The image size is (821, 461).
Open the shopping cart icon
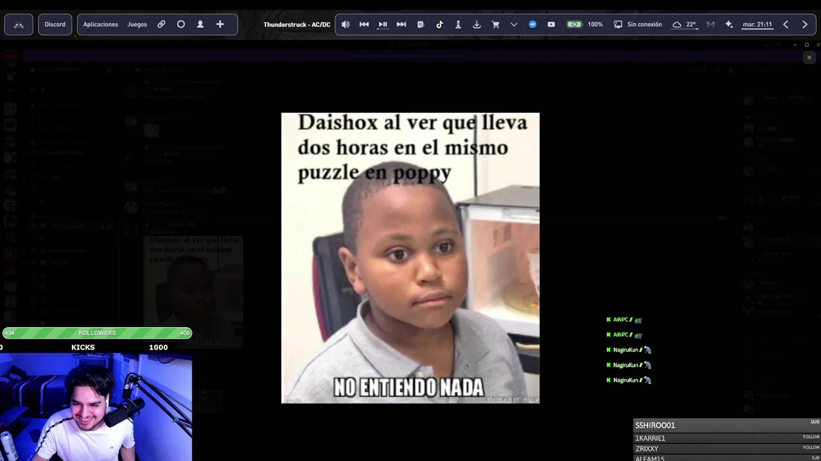(495, 24)
